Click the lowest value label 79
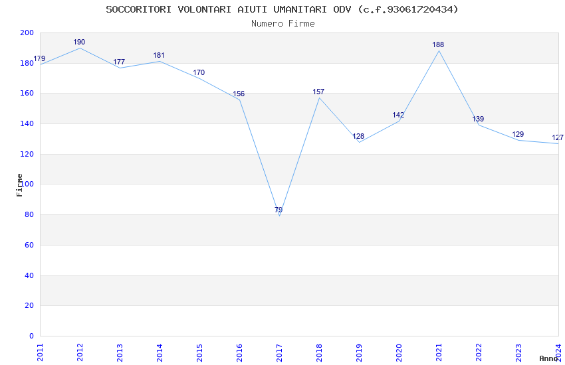565x365 pixels. tap(279, 210)
